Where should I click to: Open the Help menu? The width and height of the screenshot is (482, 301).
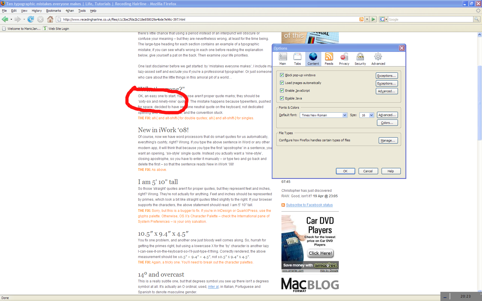coord(93,11)
